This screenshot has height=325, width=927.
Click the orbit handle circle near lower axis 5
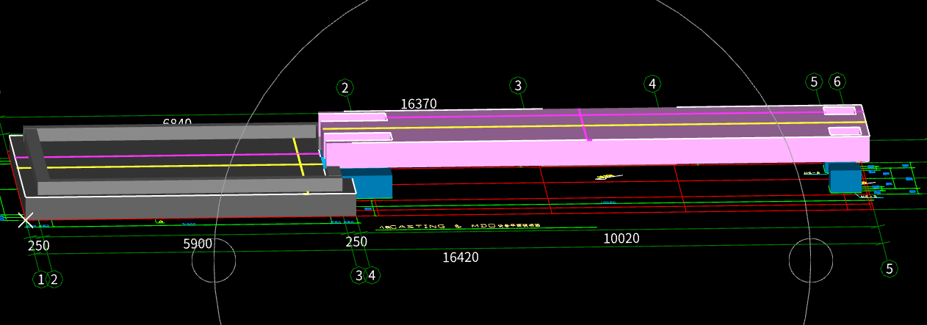tap(811, 260)
